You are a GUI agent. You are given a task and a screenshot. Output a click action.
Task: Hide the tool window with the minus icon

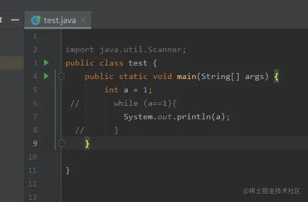(15, 20)
